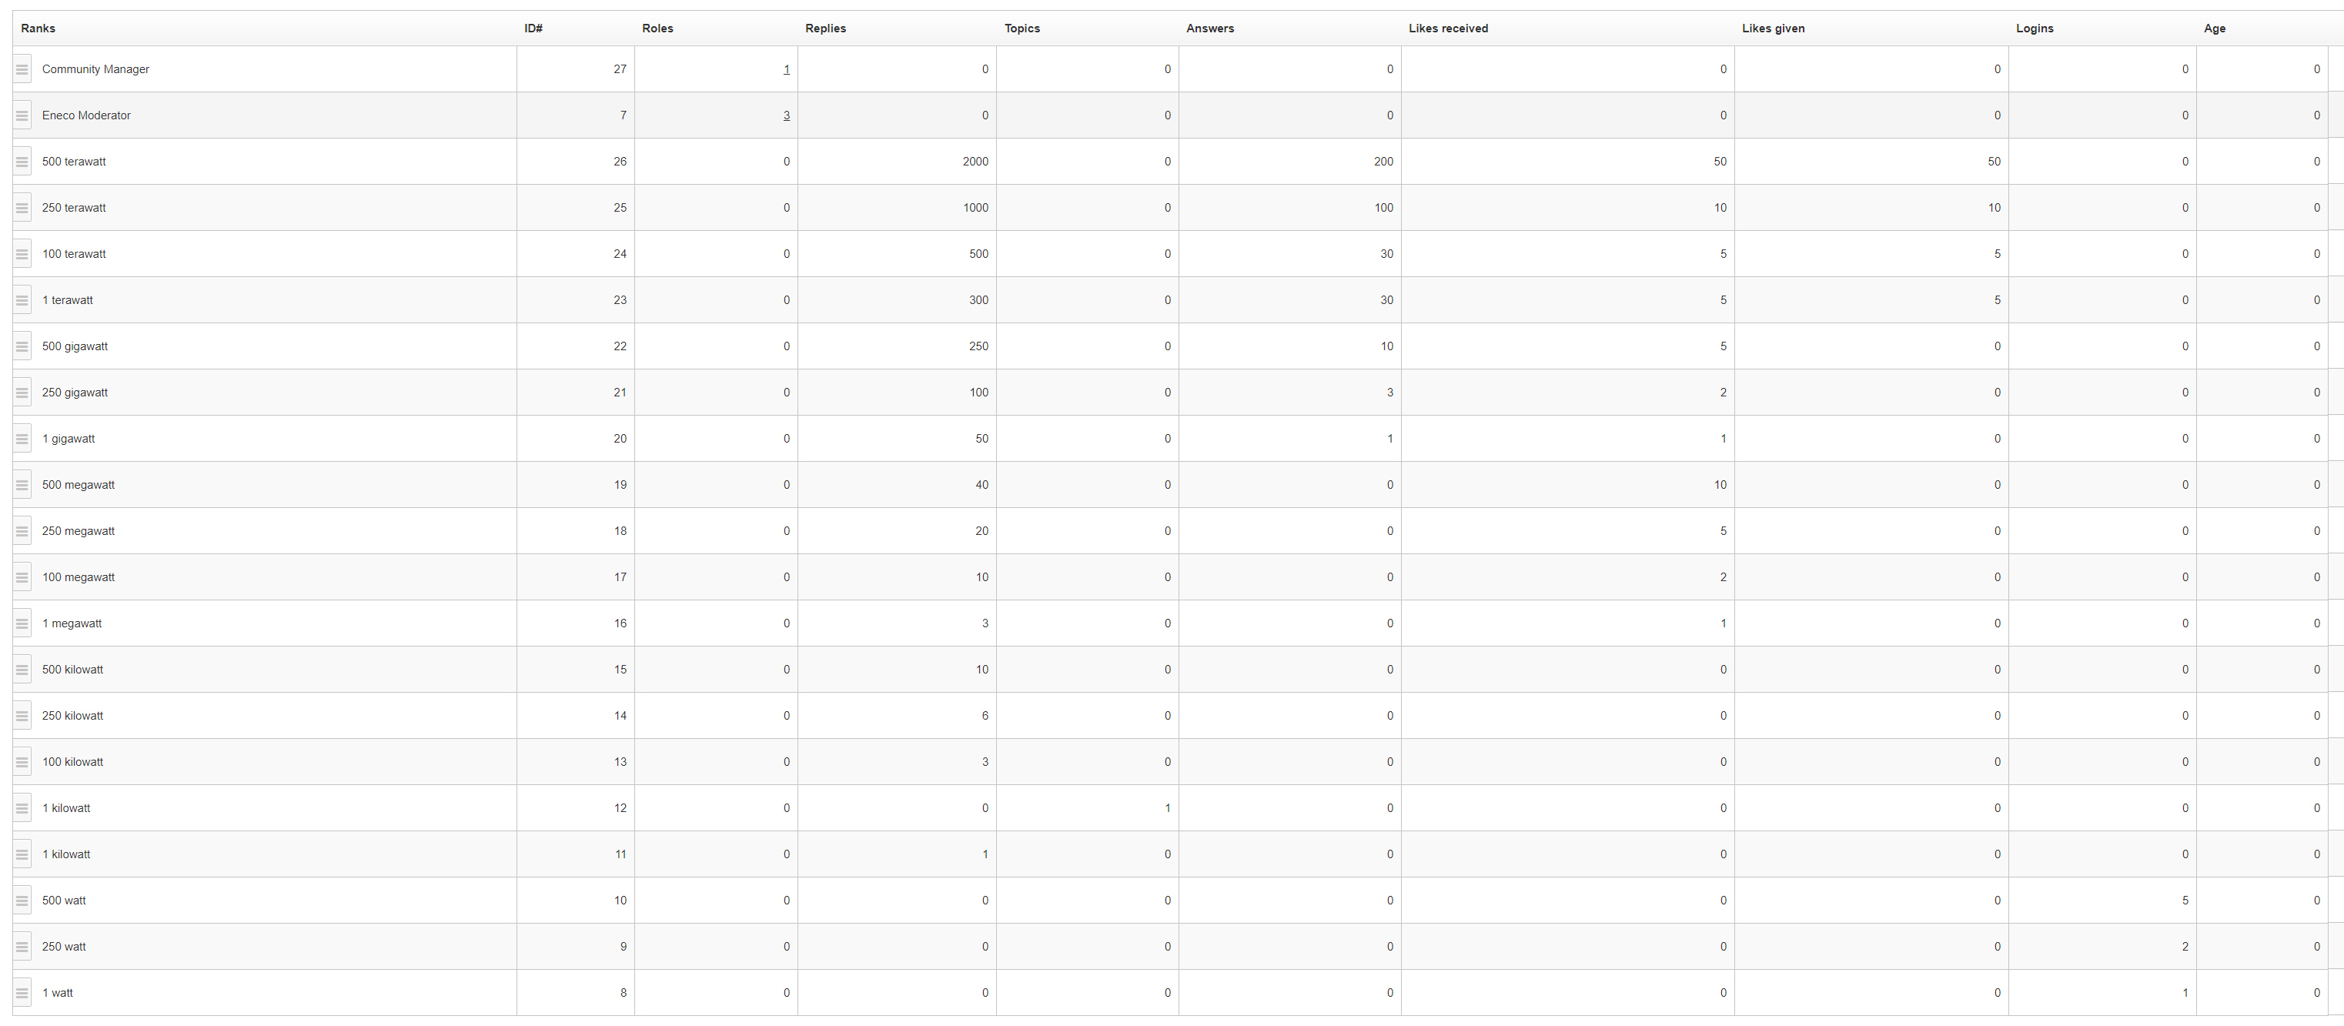2344x1026 pixels.
Task: Click reorder handle for 1 terawatt
Action: (22, 300)
